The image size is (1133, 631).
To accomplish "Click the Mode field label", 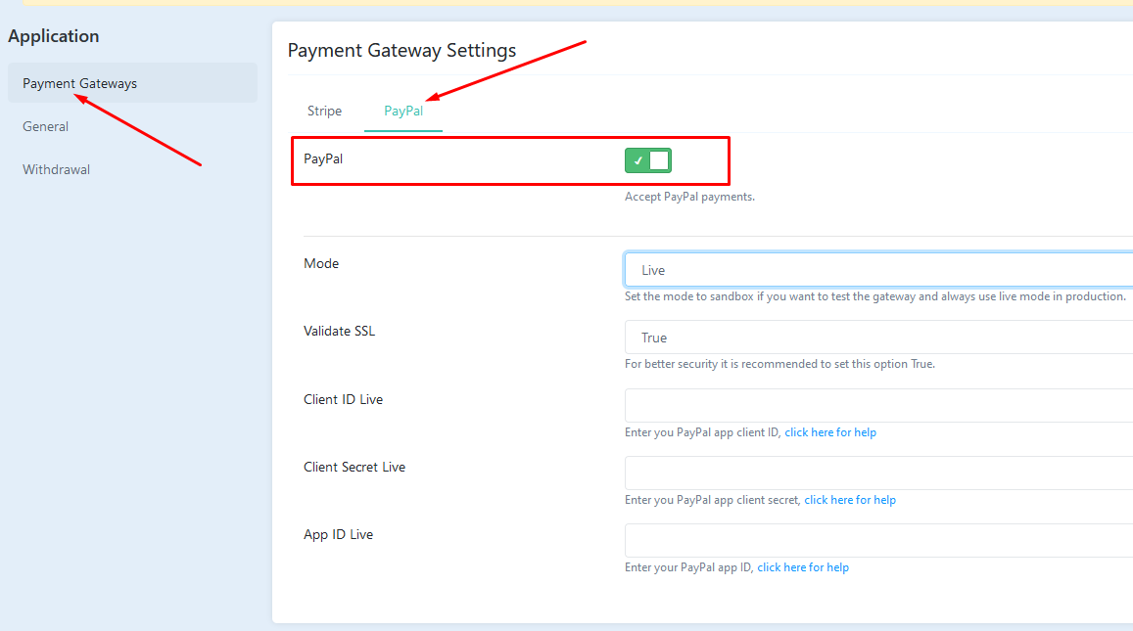I will click(321, 263).
